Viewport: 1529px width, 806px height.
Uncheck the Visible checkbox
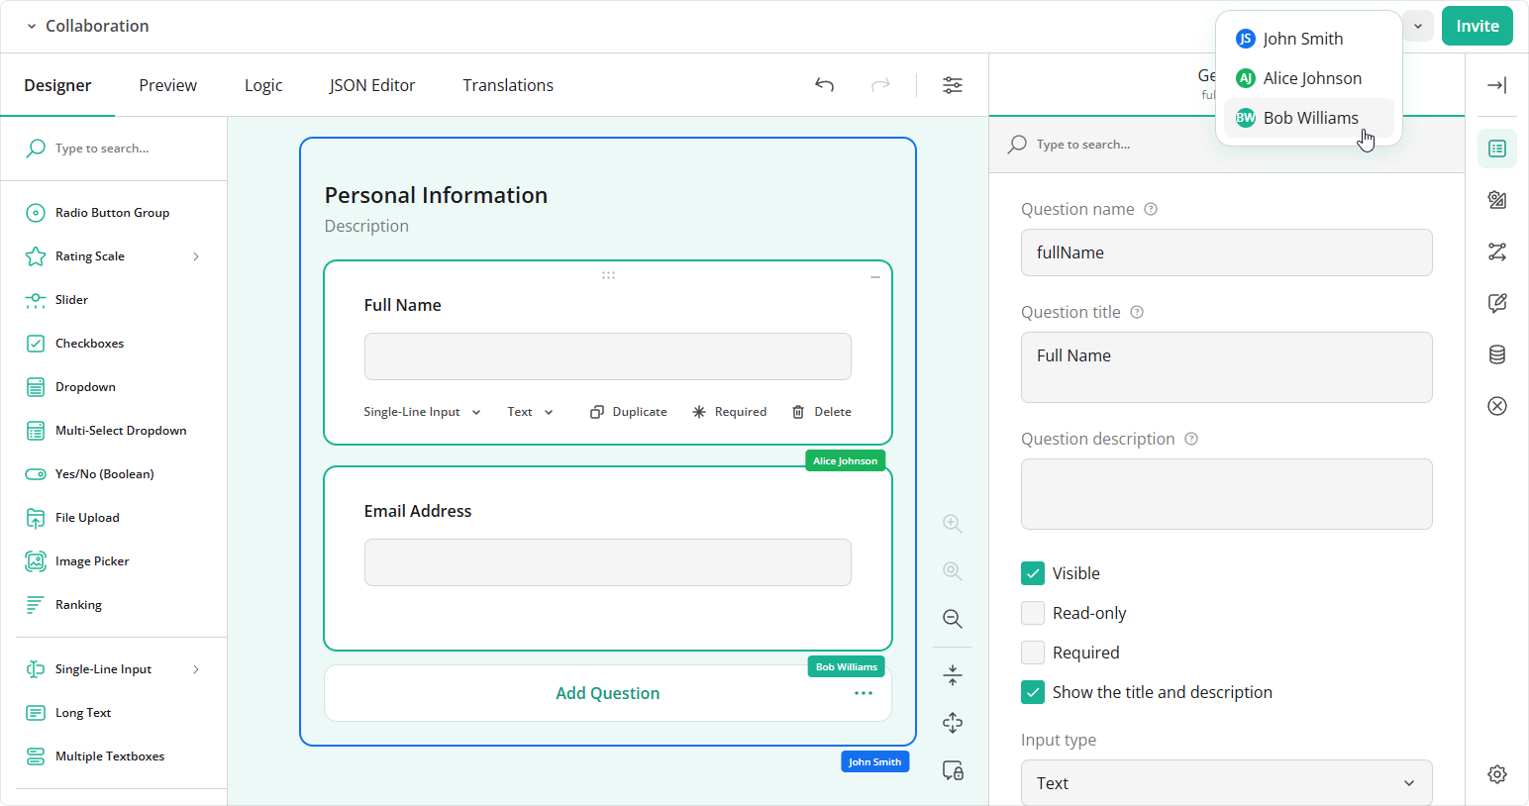[1033, 573]
